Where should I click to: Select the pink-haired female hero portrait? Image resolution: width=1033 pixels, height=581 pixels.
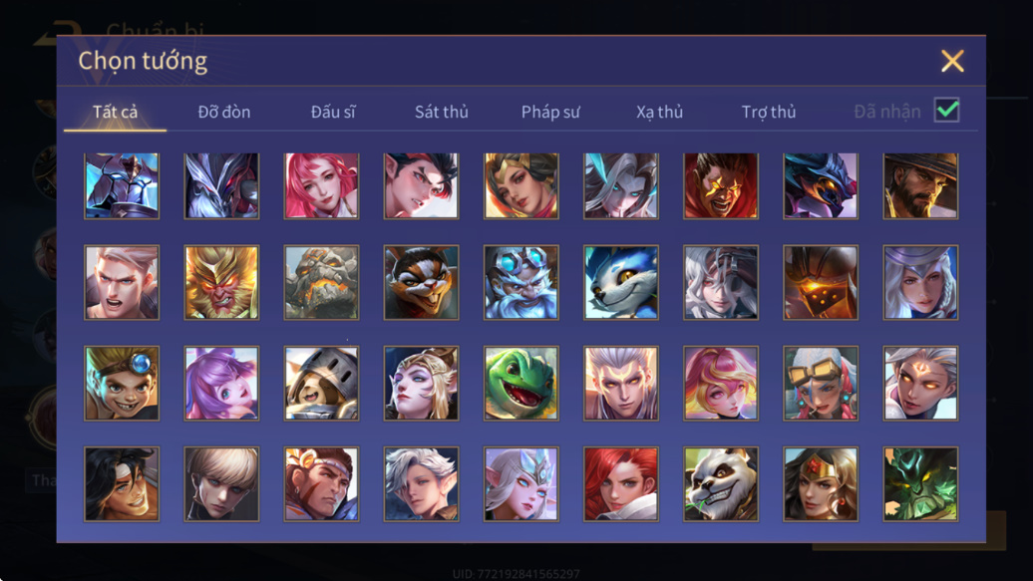[x=321, y=185]
